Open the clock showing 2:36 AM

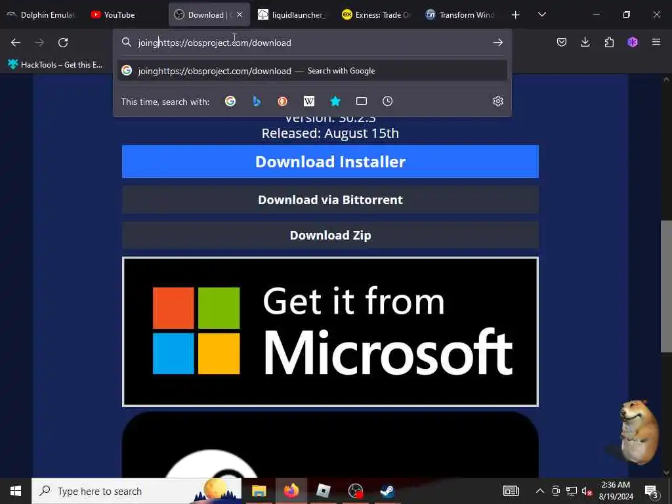616,491
